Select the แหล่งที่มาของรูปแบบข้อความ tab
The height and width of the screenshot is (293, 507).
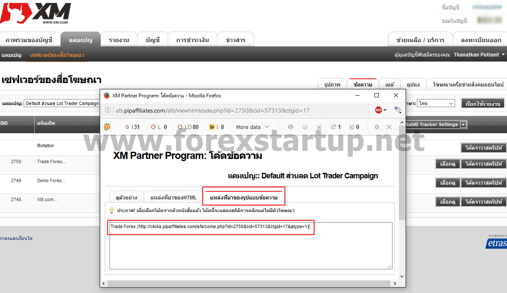pyautogui.click(x=244, y=197)
